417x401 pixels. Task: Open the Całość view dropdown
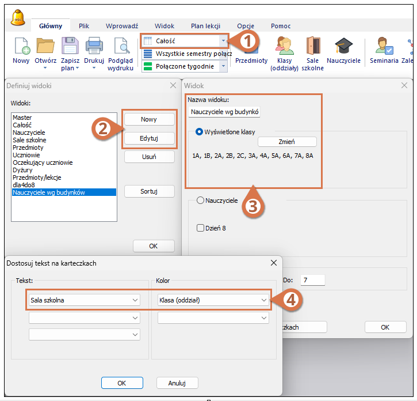tap(223, 41)
